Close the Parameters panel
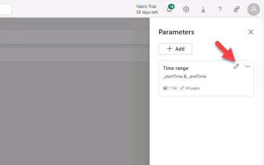The image size is (264, 165). point(251,32)
